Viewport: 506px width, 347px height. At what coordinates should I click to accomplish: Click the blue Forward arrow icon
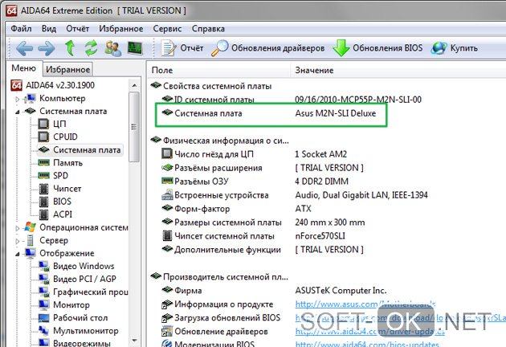tap(47, 48)
